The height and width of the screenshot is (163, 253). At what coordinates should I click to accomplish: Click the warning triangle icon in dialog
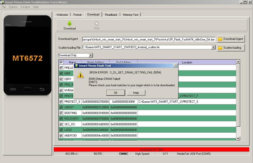pos(80,75)
